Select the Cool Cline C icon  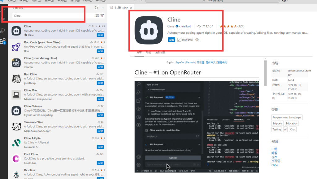[16, 159]
